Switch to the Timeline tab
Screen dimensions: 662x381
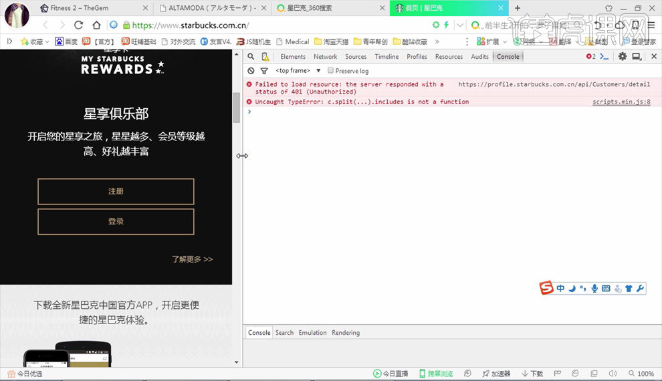click(387, 57)
